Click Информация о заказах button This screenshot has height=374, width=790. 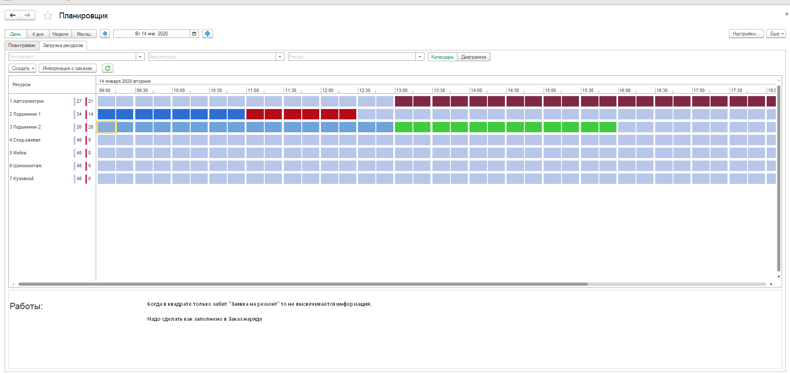(67, 68)
